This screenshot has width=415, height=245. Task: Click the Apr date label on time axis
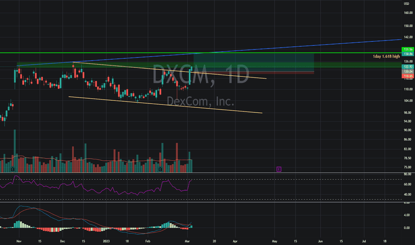coord(235,241)
